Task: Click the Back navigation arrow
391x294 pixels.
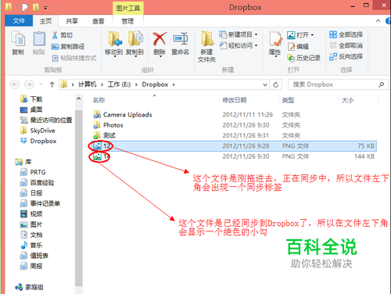Action: (15, 84)
